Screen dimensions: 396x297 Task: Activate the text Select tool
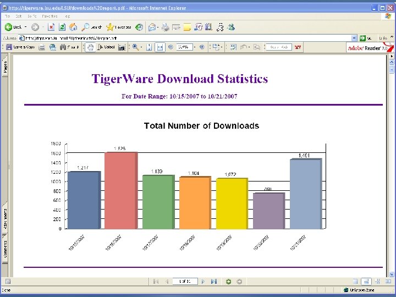pos(106,47)
